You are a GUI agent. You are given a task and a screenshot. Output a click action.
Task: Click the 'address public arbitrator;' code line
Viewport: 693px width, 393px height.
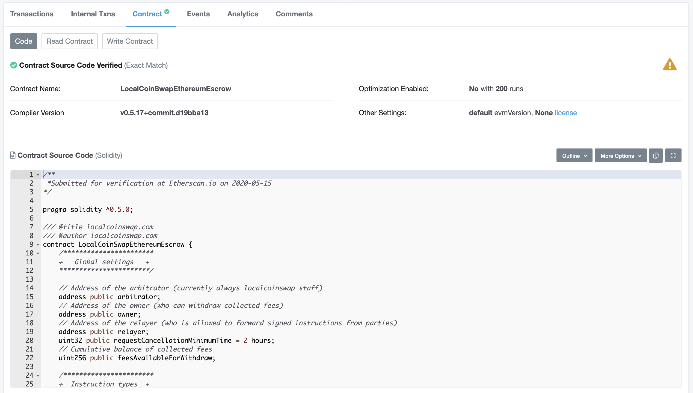tap(109, 297)
